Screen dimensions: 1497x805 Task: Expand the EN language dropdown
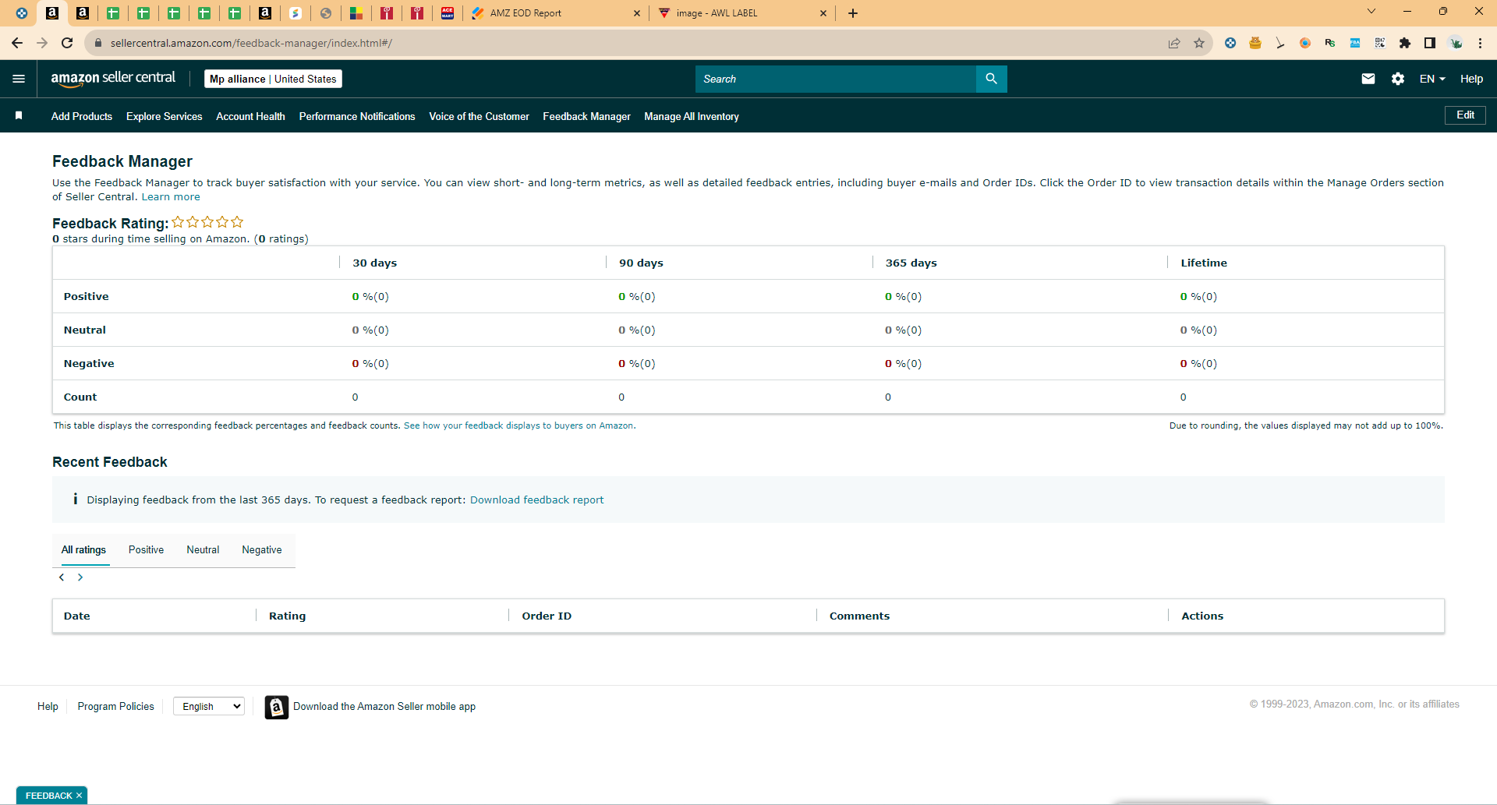(x=1432, y=79)
